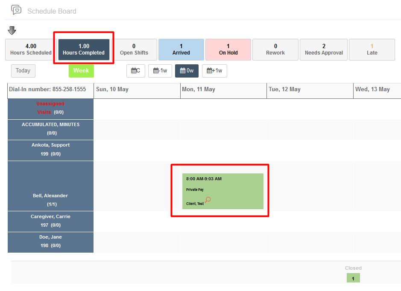The width and height of the screenshot is (401, 291).
Task: Filter by 0 Open Shifts tile
Action: [134, 49]
